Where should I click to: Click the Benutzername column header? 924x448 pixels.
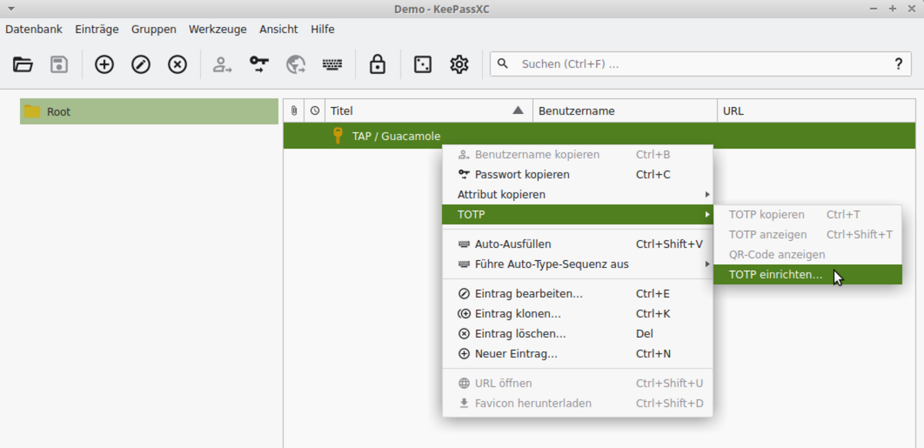(624, 111)
